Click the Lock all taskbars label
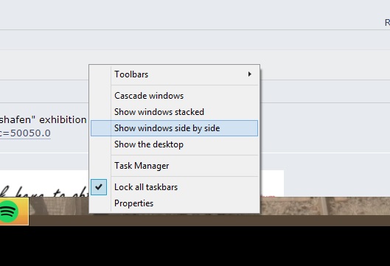Viewport: 390px width, 266px height. coord(146,187)
